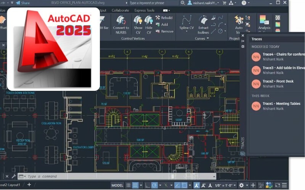
Task: Click Add in Control Vertices panel
Action: pos(162,24)
